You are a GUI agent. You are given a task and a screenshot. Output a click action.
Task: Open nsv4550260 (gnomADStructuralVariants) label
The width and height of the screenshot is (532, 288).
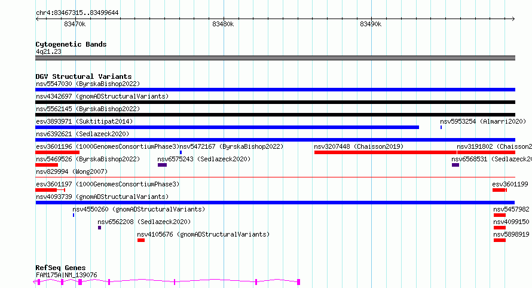pos(139,209)
